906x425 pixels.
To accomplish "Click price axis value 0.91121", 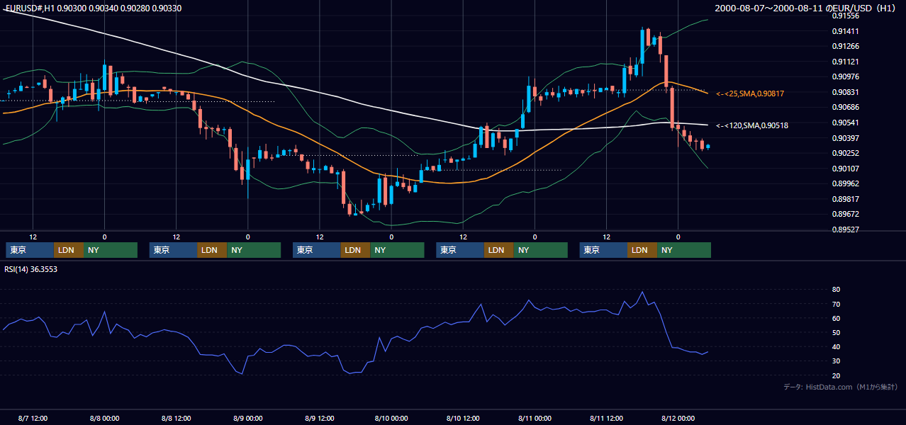I will click(x=846, y=62).
